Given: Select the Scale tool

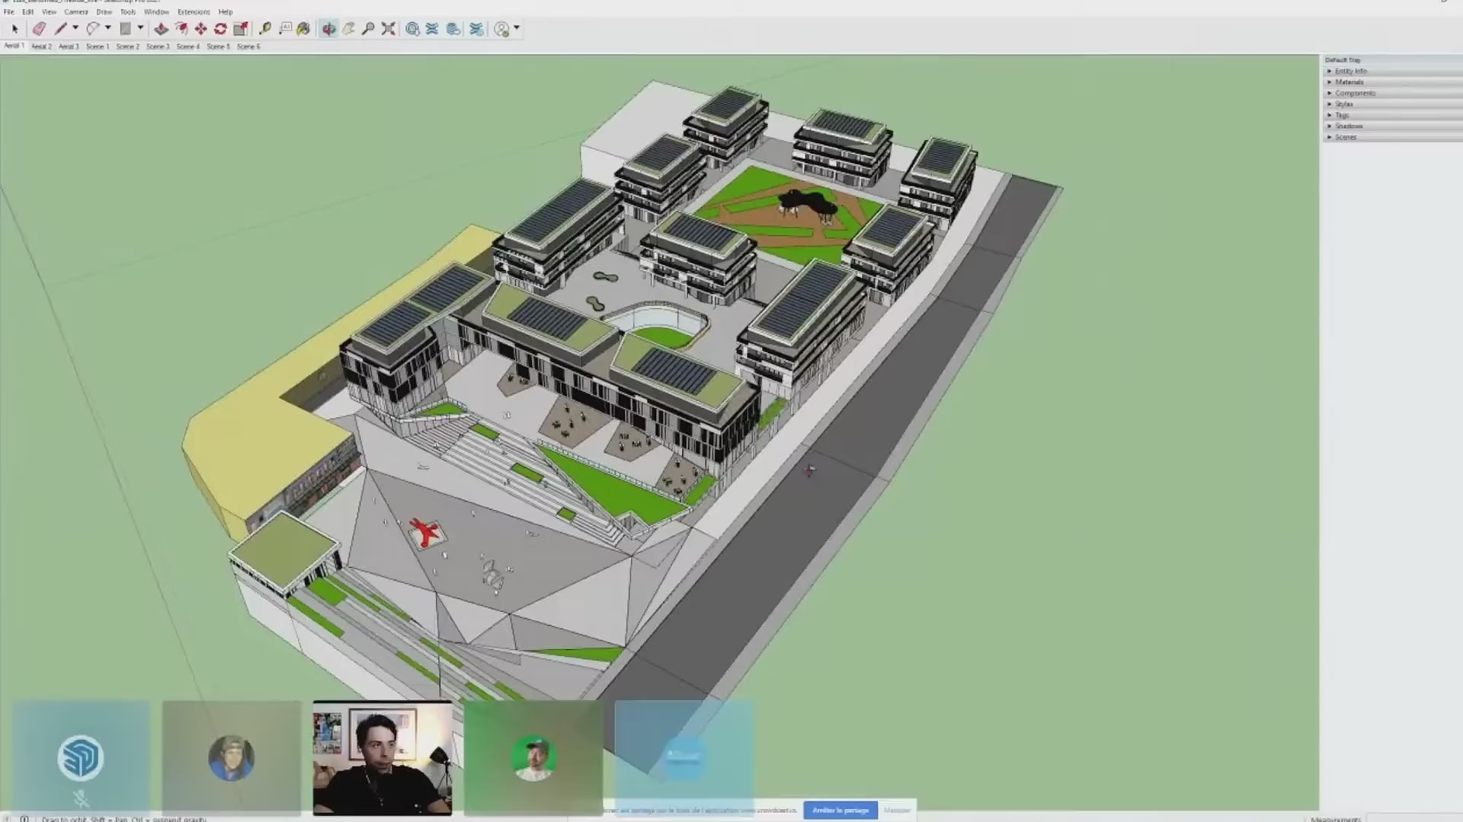Looking at the screenshot, I should coord(241,29).
